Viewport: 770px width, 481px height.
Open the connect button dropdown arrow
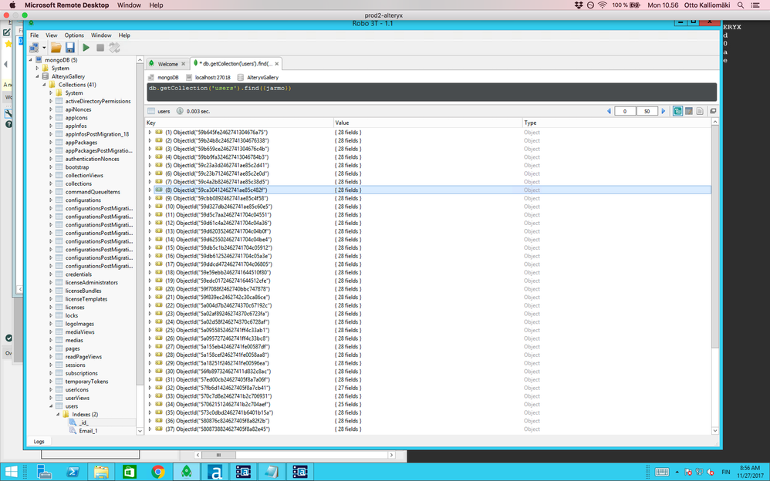coord(44,48)
